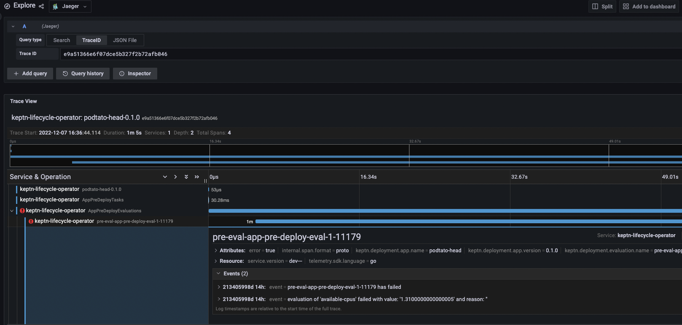Viewport: 682px width, 325px height.
Task: Open the Query history
Action: pos(83,74)
